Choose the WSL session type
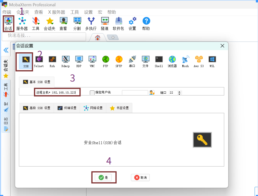The image size is (258, 196). click(212, 61)
